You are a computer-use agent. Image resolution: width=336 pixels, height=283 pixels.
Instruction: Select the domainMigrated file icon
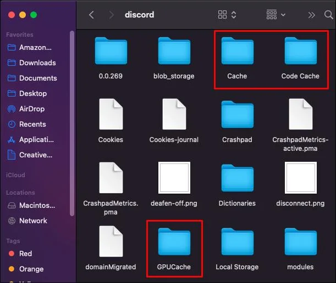(111, 241)
